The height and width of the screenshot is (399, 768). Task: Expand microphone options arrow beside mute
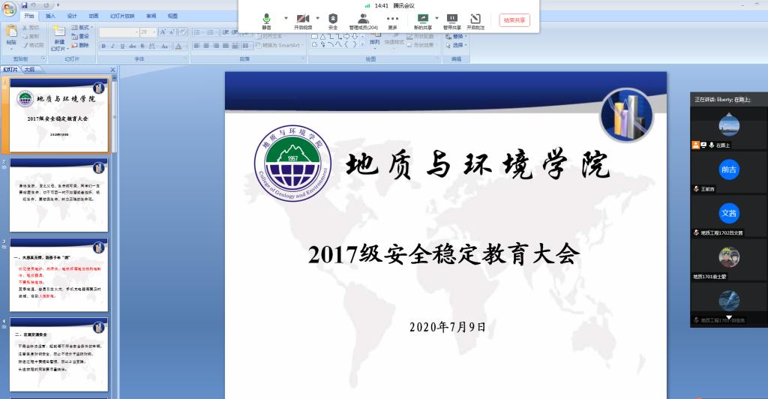tap(284, 18)
